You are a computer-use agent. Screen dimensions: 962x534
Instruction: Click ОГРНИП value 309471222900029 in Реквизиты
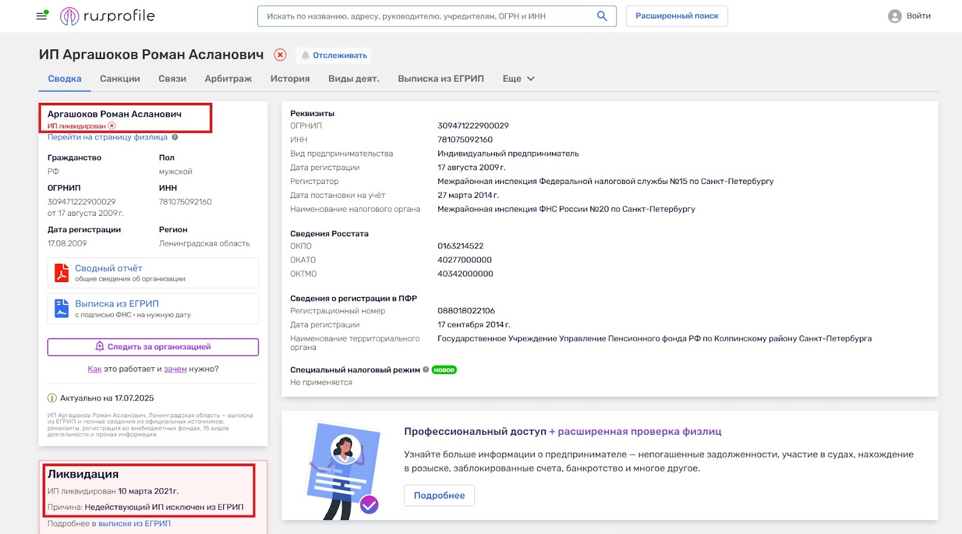[x=473, y=126]
